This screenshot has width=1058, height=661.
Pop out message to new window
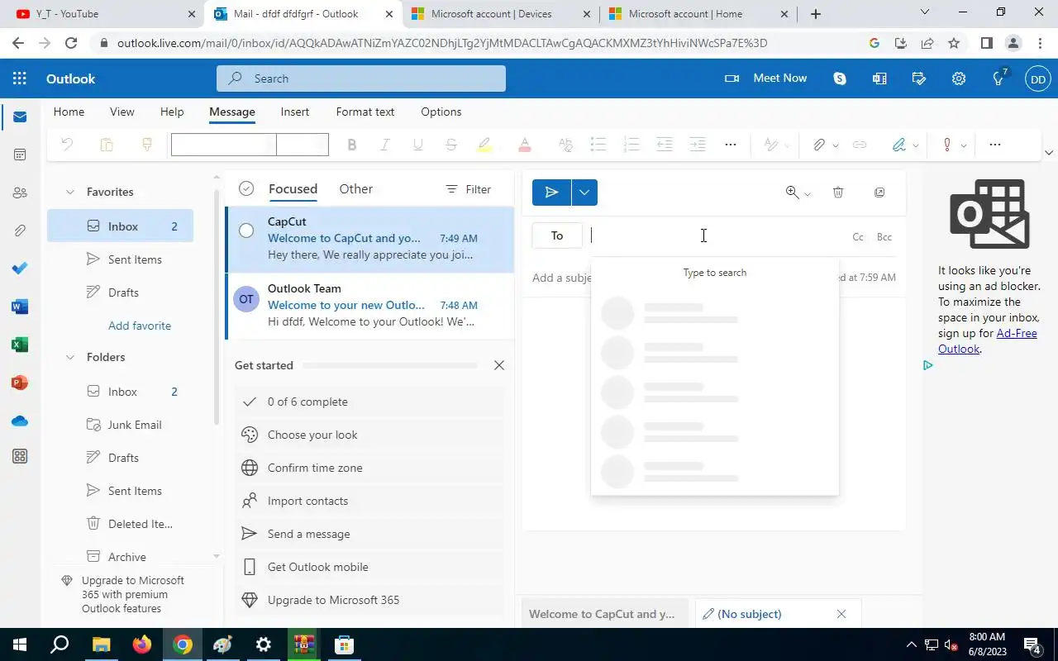[879, 193]
